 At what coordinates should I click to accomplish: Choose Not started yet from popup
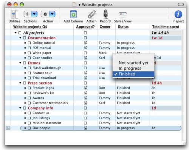[133, 63]
